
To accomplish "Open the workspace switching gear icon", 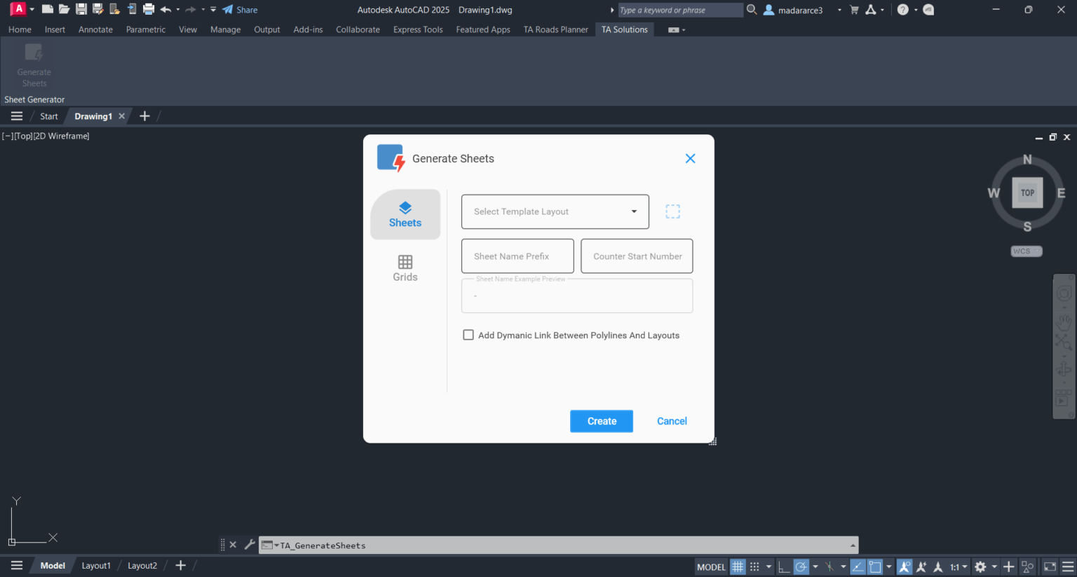I will (x=980, y=566).
